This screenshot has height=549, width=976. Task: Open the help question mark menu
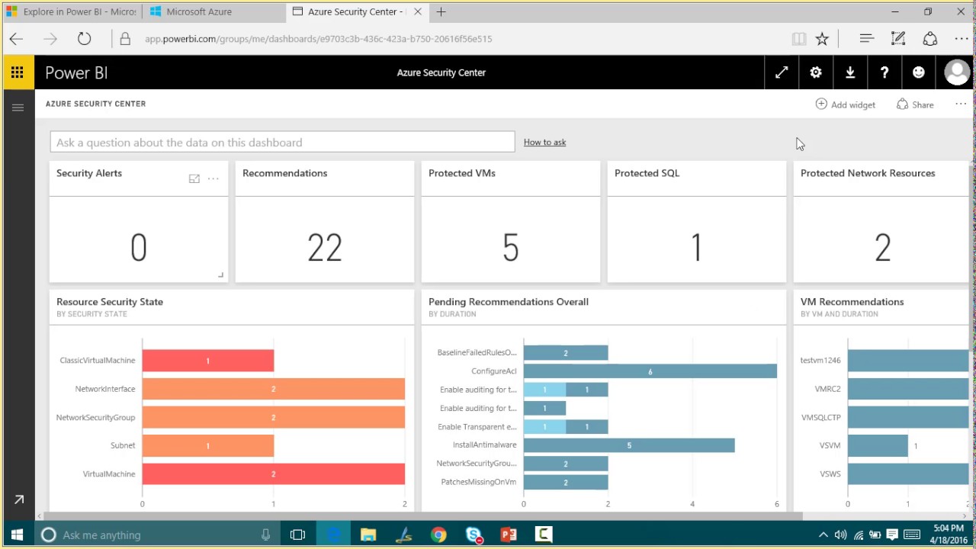[884, 72]
